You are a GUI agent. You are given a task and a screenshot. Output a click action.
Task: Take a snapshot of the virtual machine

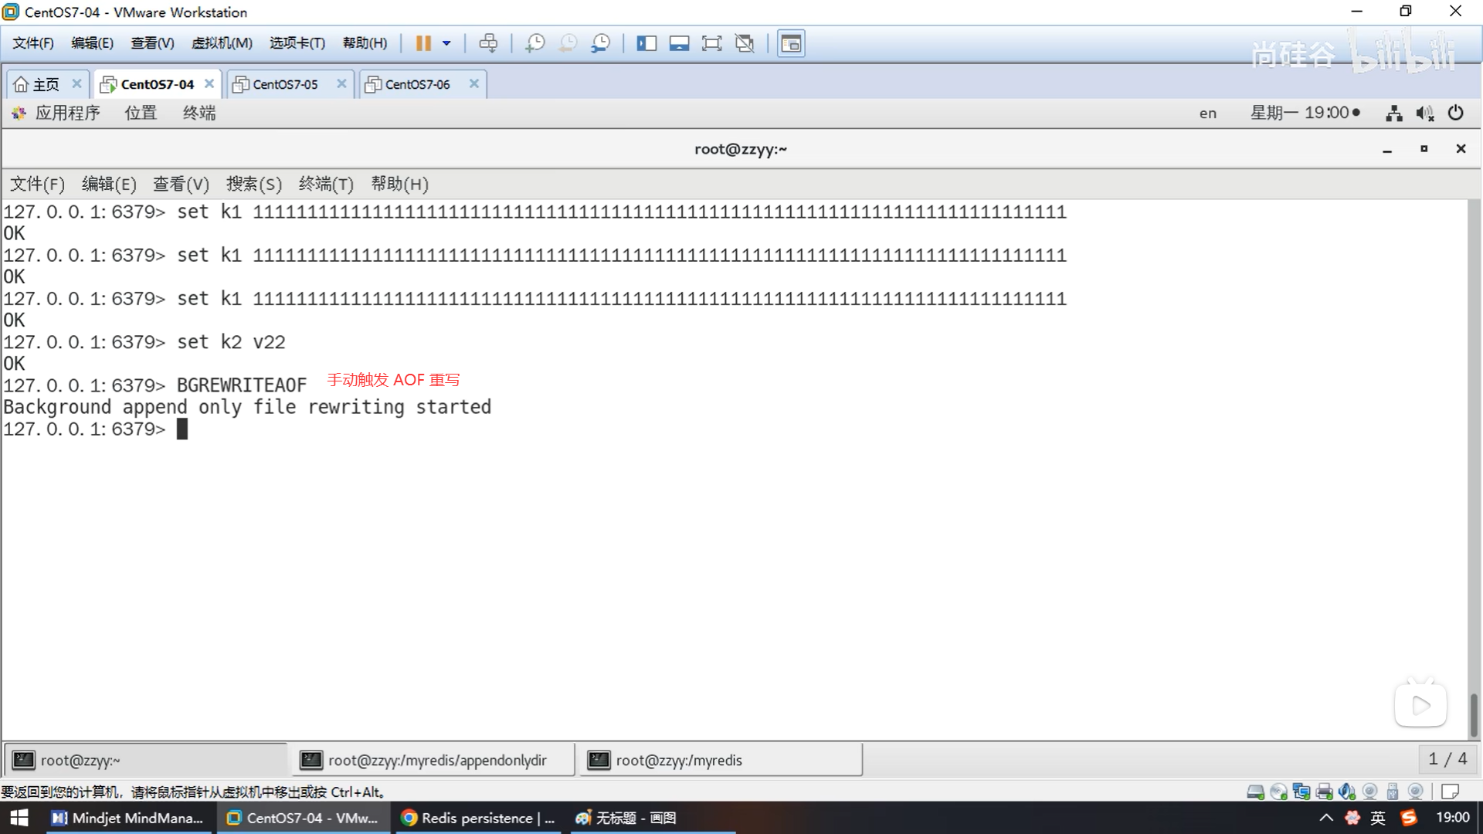pos(534,43)
